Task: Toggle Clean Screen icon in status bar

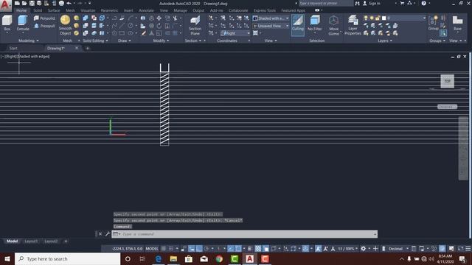Action: click(x=460, y=249)
